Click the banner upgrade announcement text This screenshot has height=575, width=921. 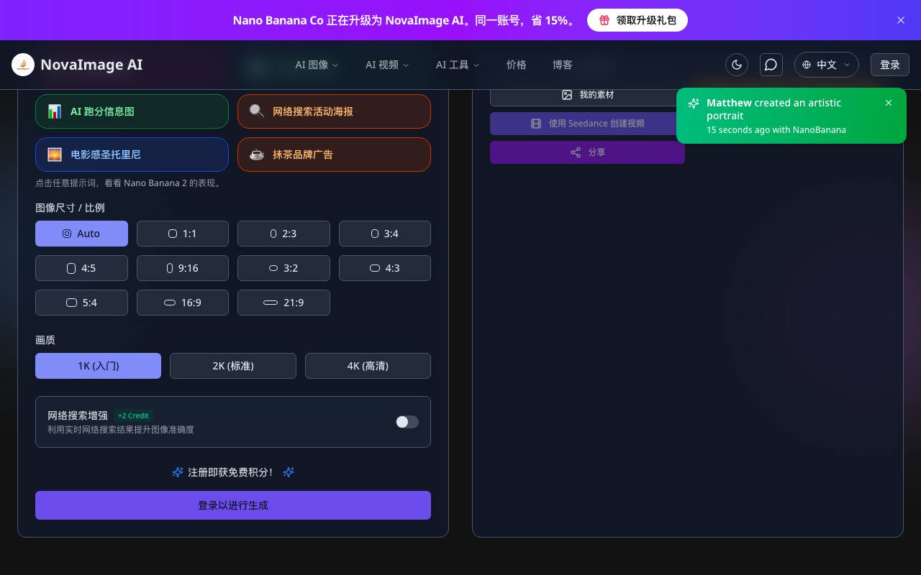point(405,20)
